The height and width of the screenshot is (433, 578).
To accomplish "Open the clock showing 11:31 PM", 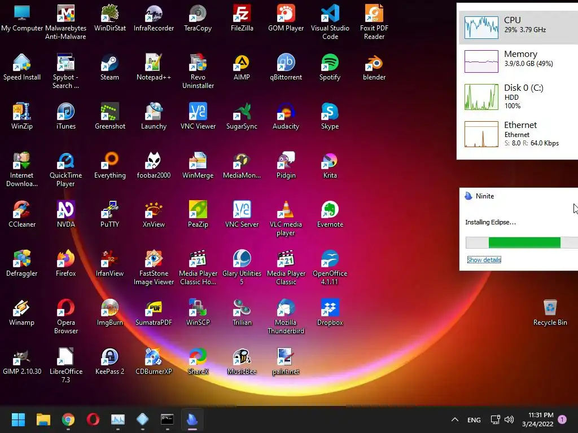I will coord(538,419).
